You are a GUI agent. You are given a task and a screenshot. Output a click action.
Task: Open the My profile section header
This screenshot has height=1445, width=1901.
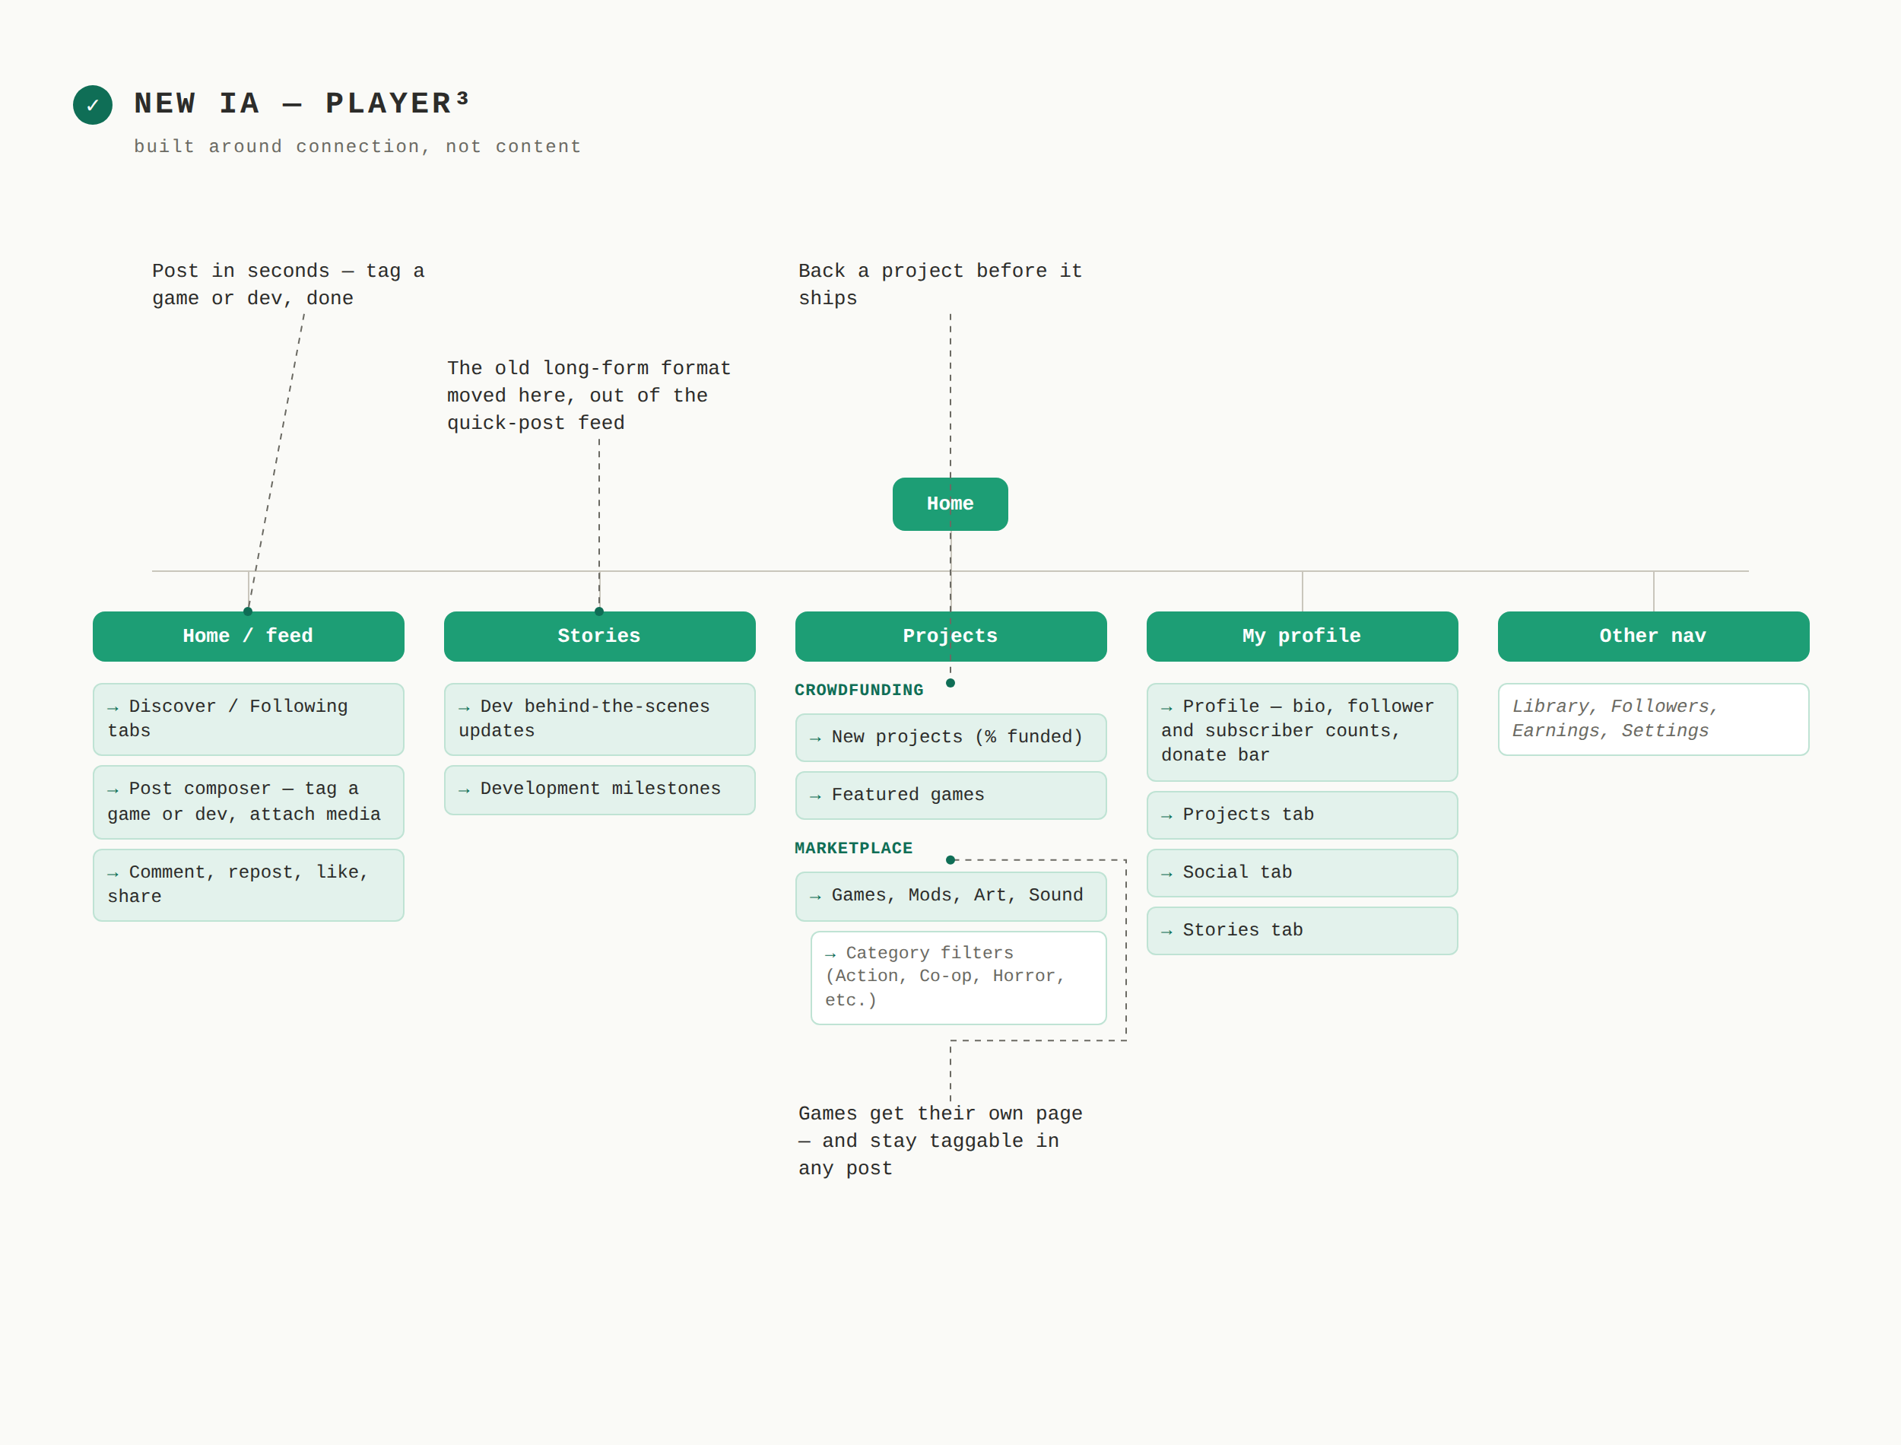point(1302,637)
